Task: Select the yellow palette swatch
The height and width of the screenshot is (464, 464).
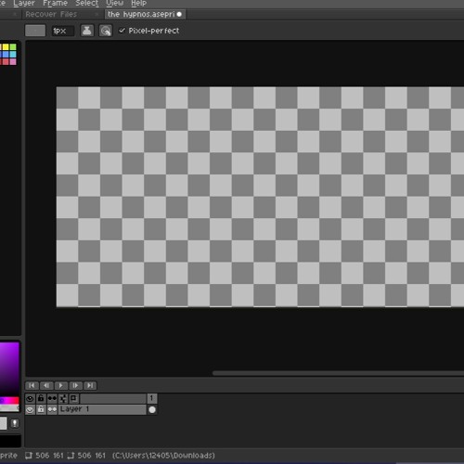Action: (6, 47)
